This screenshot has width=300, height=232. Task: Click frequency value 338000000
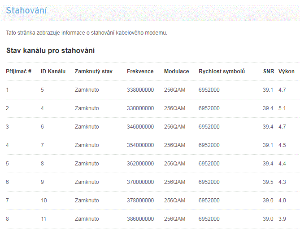coord(140,90)
